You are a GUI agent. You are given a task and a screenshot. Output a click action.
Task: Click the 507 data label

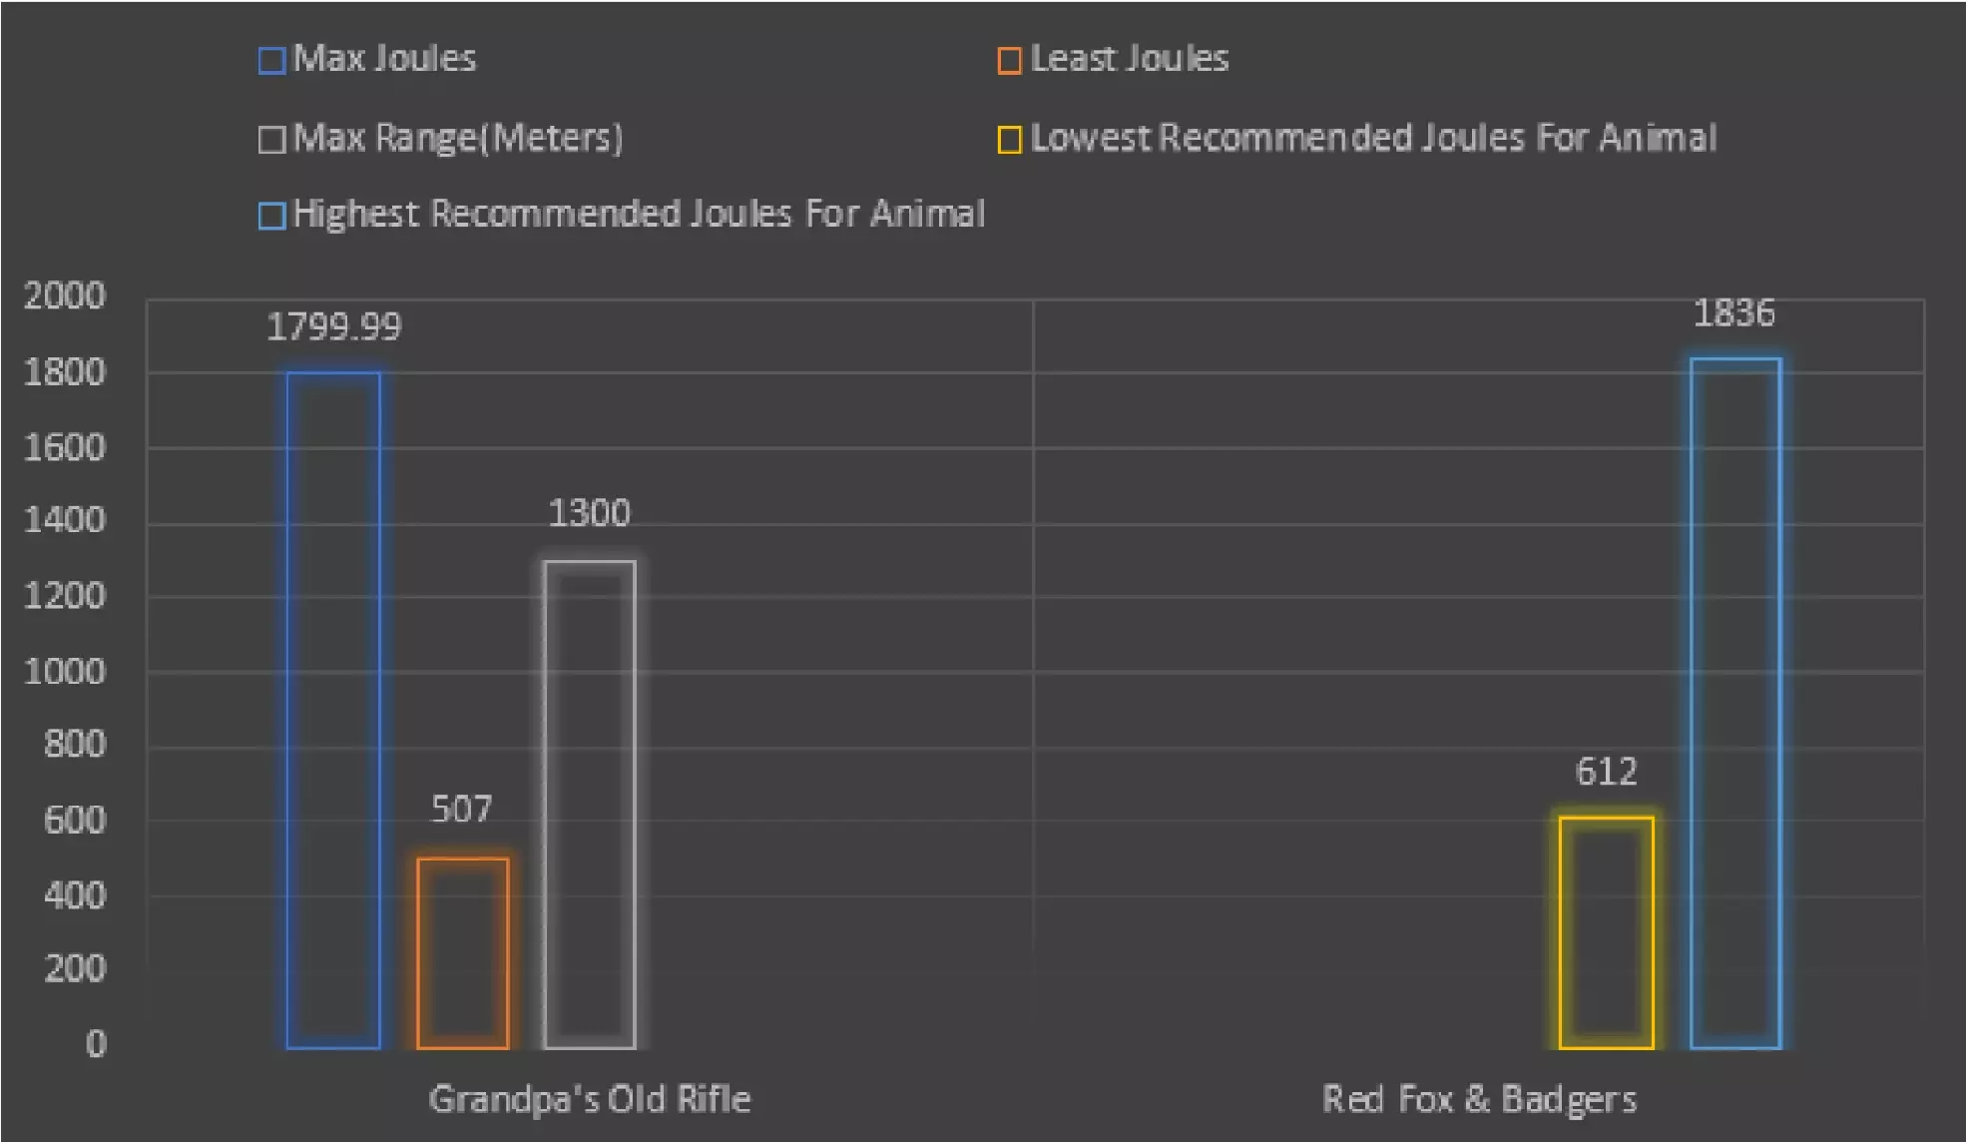[x=461, y=809]
